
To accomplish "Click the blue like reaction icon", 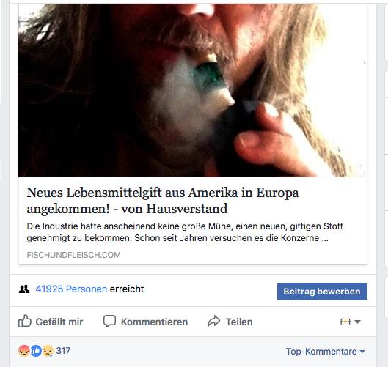I will (x=36, y=350).
